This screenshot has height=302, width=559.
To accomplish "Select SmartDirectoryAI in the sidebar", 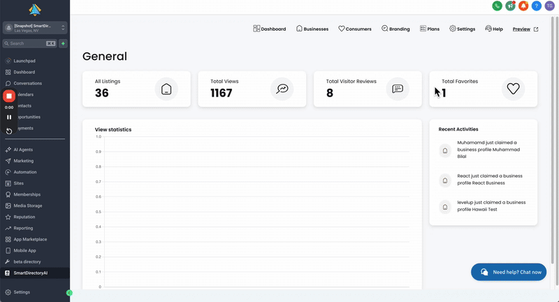I will click(35, 273).
